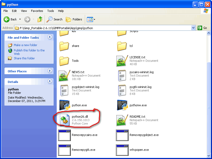The width and height of the screenshot is (212, 159).
Task: Click the green Back arrow icon
Action: click(x=6, y=19)
